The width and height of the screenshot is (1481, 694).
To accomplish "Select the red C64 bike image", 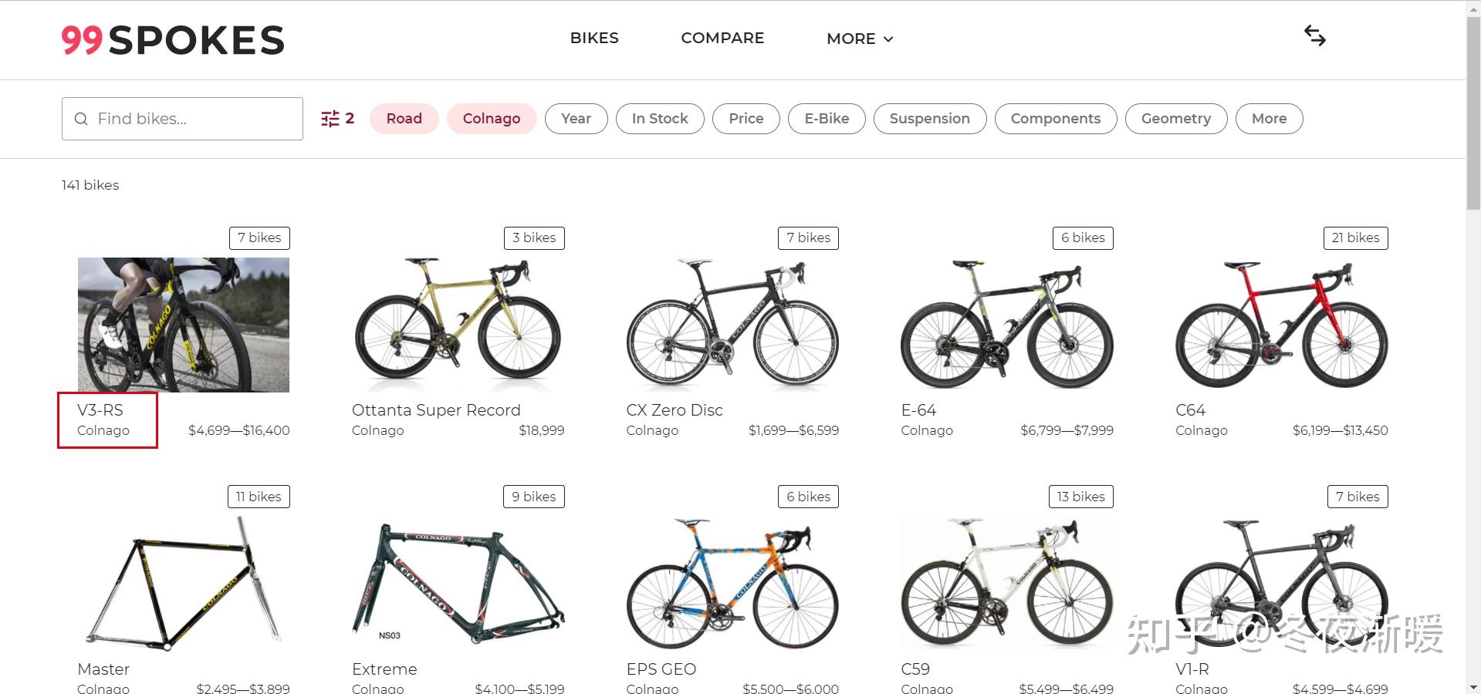I will pyautogui.click(x=1281, y=325).
